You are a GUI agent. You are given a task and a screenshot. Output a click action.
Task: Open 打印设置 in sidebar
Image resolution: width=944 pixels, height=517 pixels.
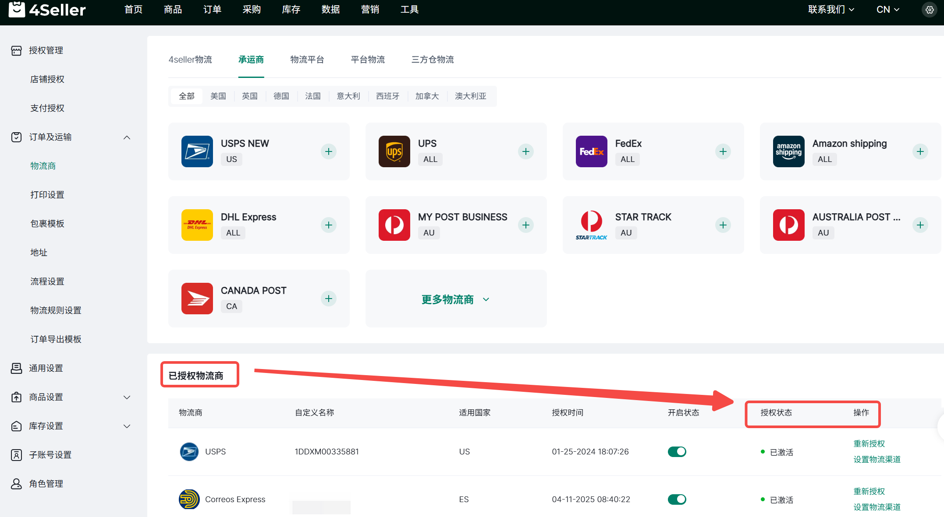(47, 195)
